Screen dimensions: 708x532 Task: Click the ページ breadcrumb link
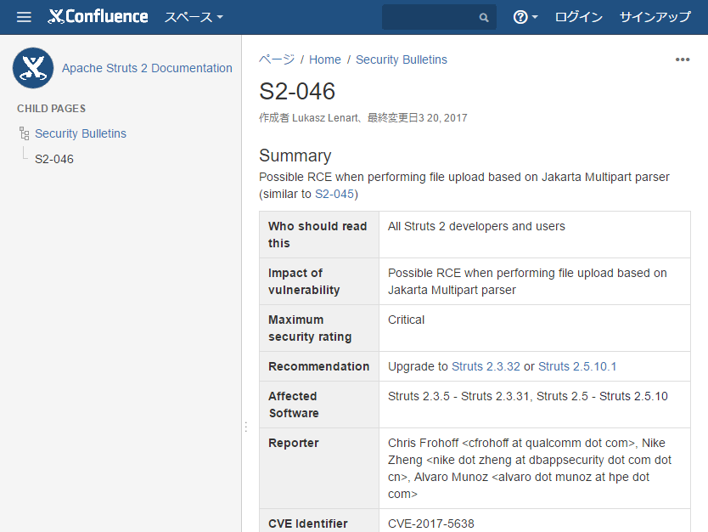[x=277, y=59]
